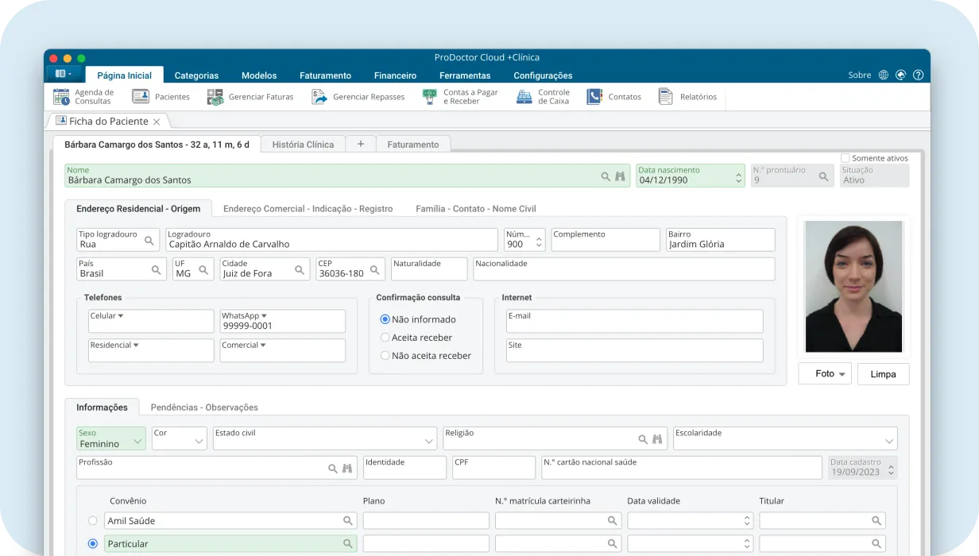The image size is (979, 556).
Task: Select the Amil Saúde convênio radio button
Action: coord(93,521)
